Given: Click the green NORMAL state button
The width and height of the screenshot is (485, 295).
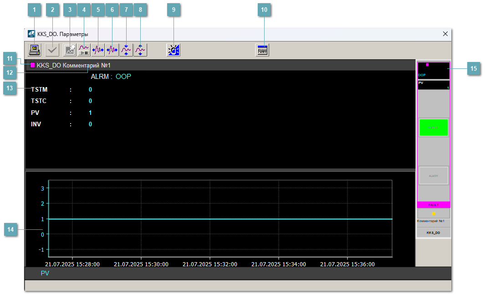Looking at the screenshot, I should [434, 128].
